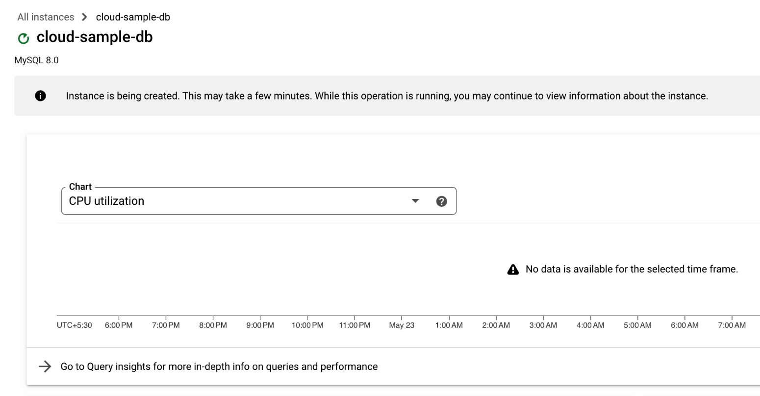Click the cloud-sample-db instance title
760x396 pixels.
click(x=95, y=37)
